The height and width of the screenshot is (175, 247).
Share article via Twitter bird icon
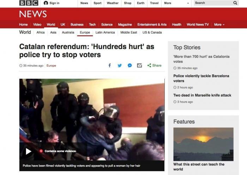[120, 65]
